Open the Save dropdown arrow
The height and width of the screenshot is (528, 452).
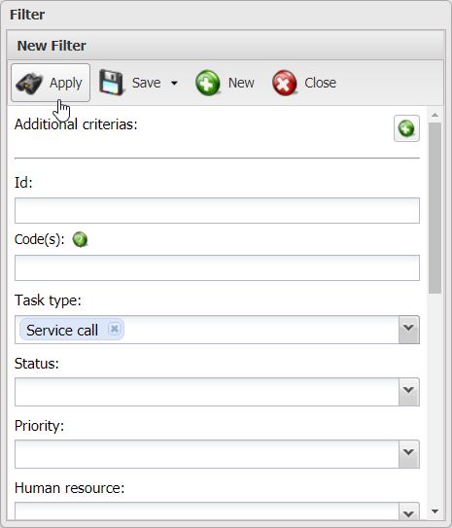[174, 83]
